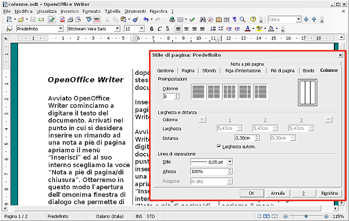Apply bold with the G button

tap(152, 28)
